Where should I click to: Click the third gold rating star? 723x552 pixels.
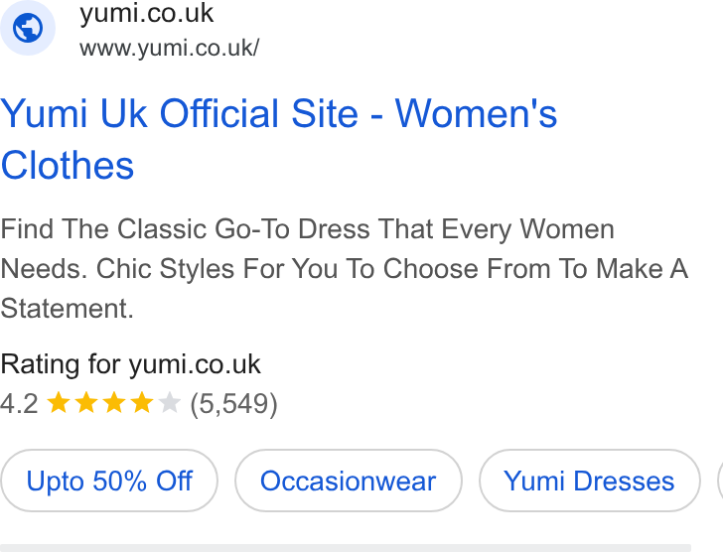[114, 403]
